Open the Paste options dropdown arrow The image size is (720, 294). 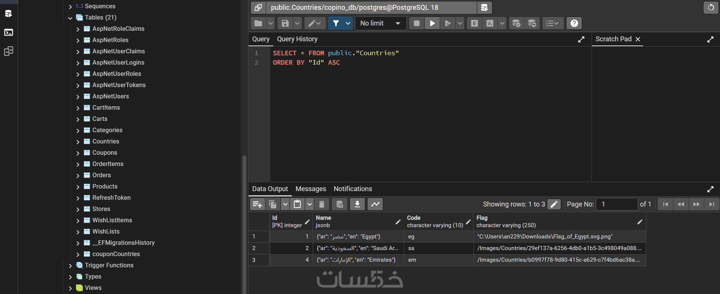310,204
